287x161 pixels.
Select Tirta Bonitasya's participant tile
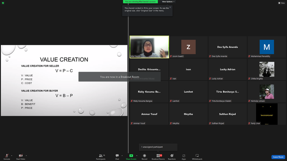(x=227, y=92)
